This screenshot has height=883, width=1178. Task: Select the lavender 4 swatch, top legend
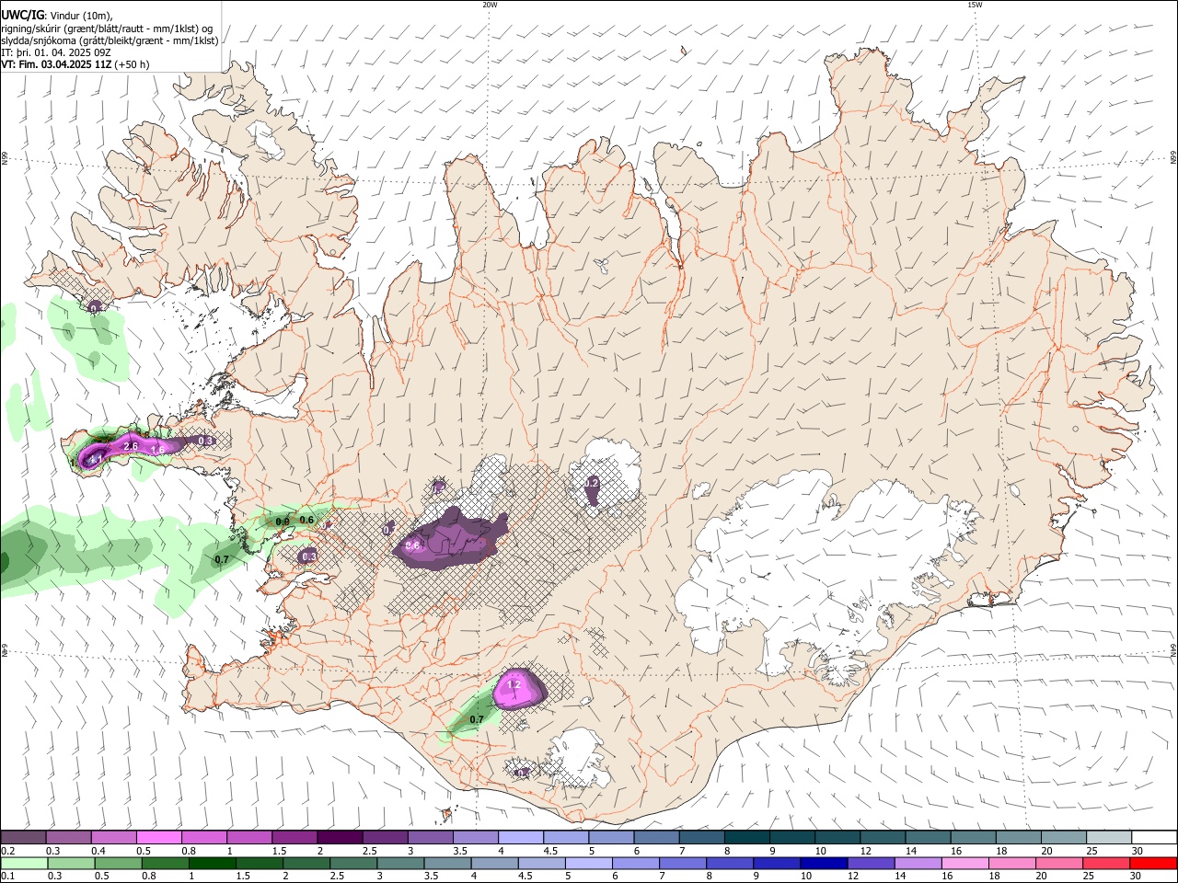point(521,837)
